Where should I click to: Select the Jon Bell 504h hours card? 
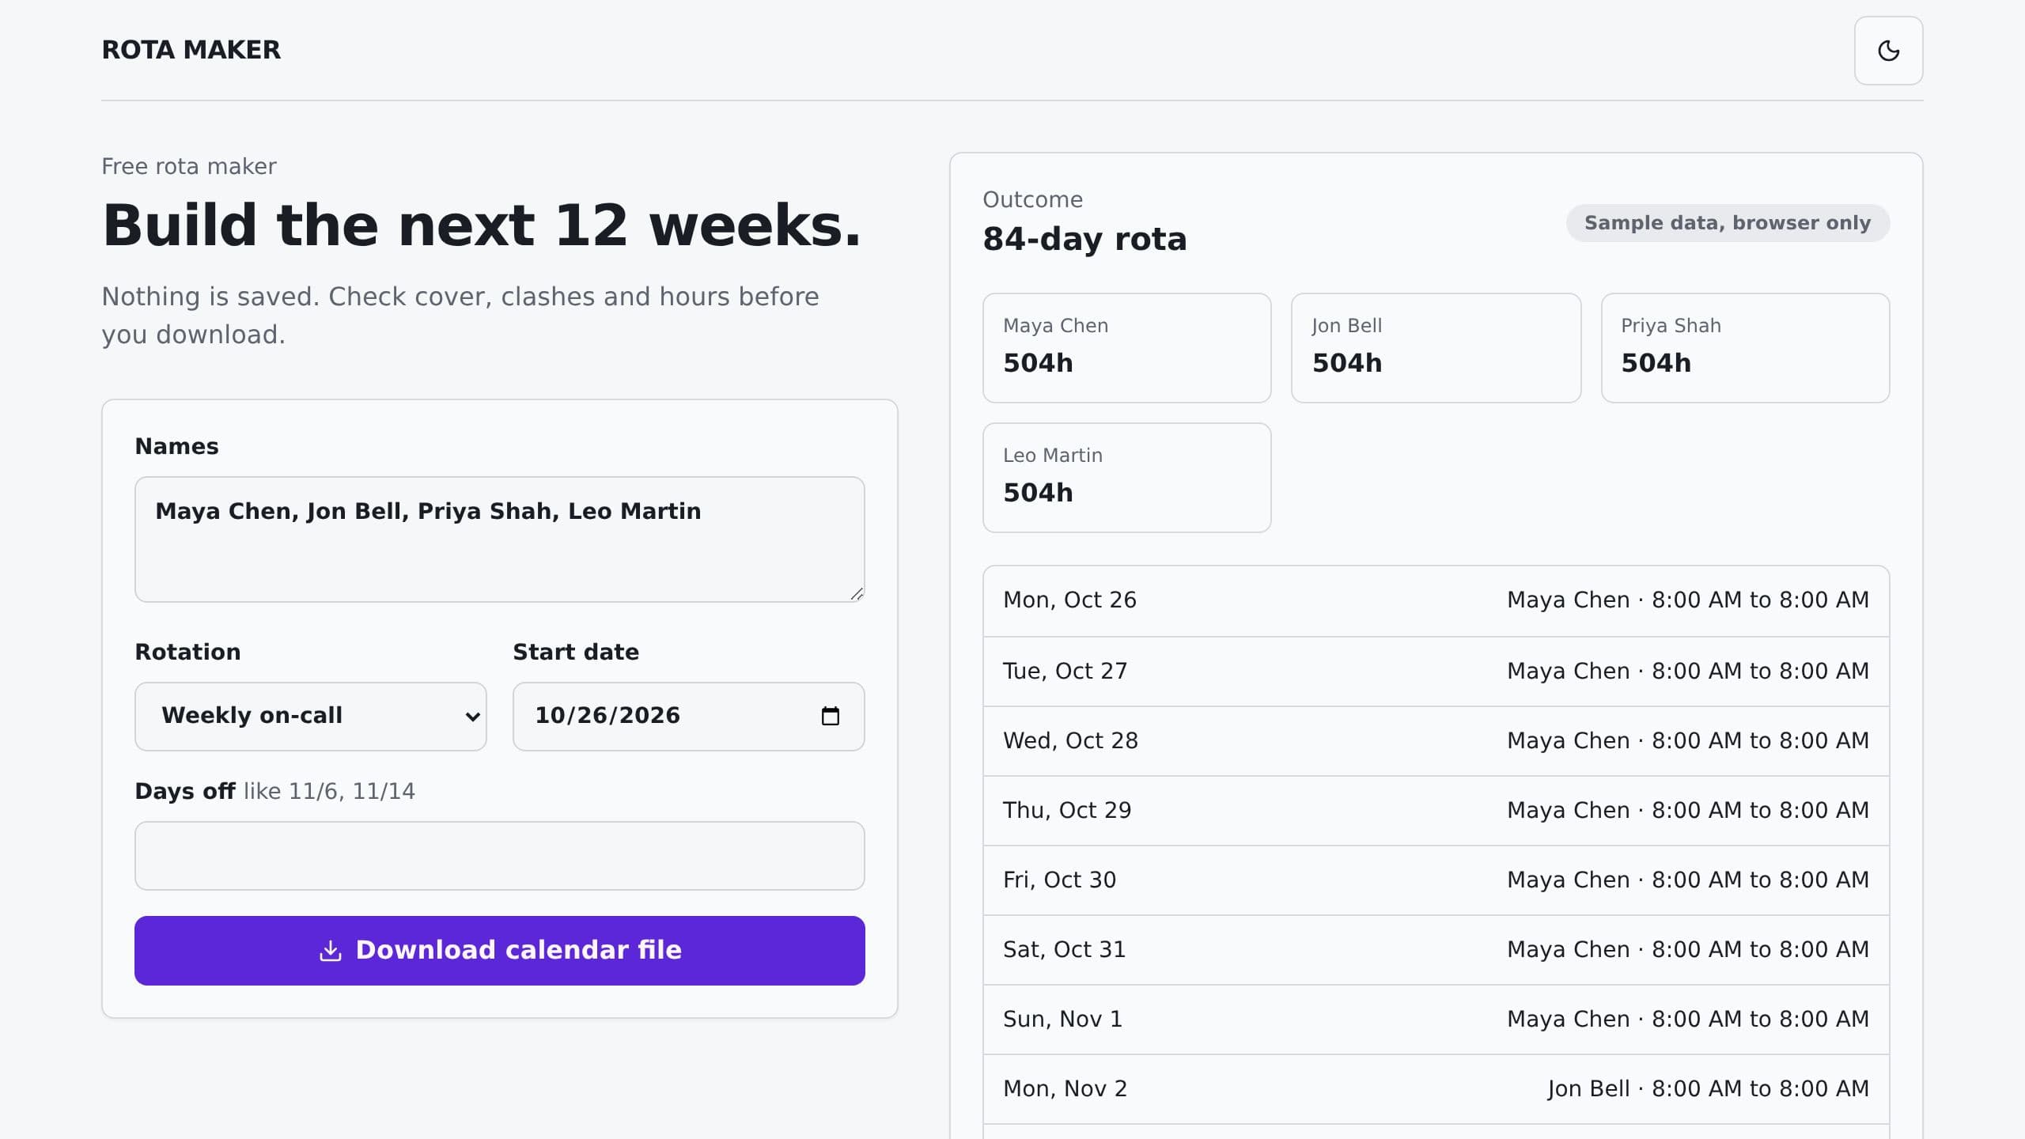1436,348
